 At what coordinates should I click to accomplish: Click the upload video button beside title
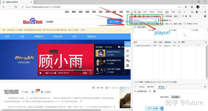[x=46, y=92]
